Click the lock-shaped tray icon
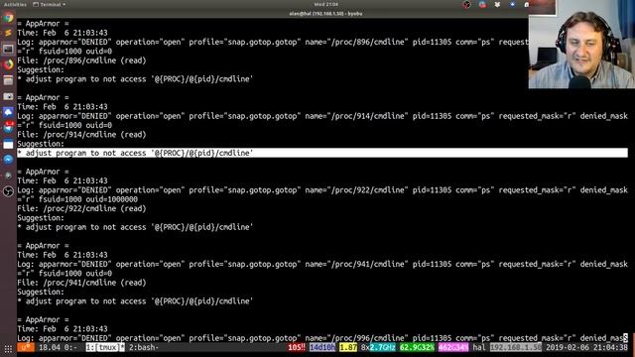635x357 pixels. [527, 4]
